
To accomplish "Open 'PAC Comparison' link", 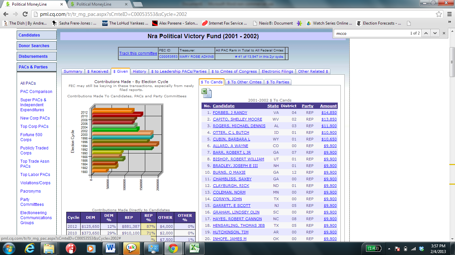I will (x=36, y=92).
